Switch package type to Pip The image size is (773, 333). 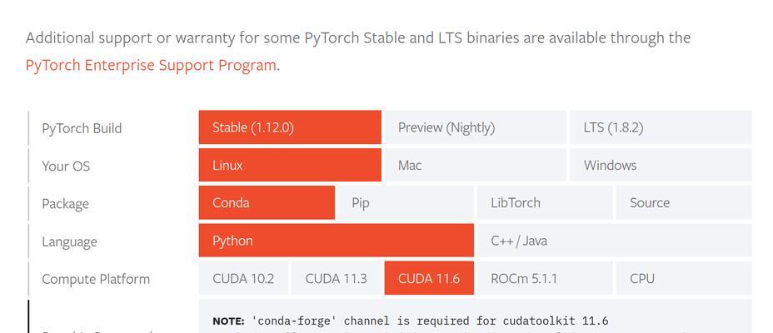406,202
